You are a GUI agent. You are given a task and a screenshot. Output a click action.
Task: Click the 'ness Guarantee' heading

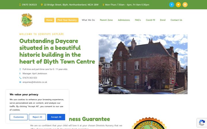pyautogui.click(x=89, y=119)
